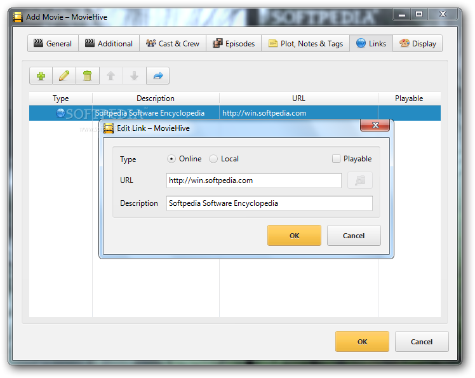Select the Links tab
475x378 pixels.
point(371,43)
